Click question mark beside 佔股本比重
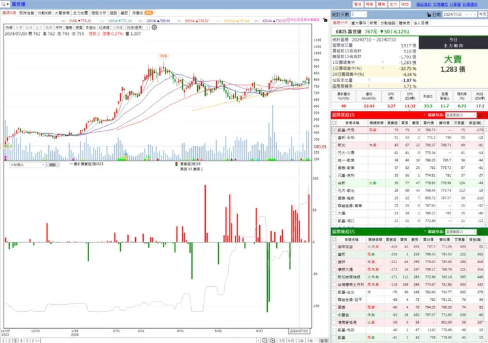This screenshot has width=488, height=343. (x=369, y=80)
